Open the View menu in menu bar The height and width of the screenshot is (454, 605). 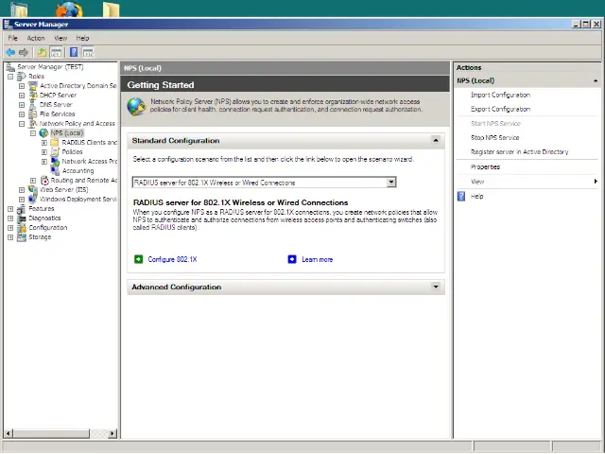pyautogui.click(x=60, y=38)
